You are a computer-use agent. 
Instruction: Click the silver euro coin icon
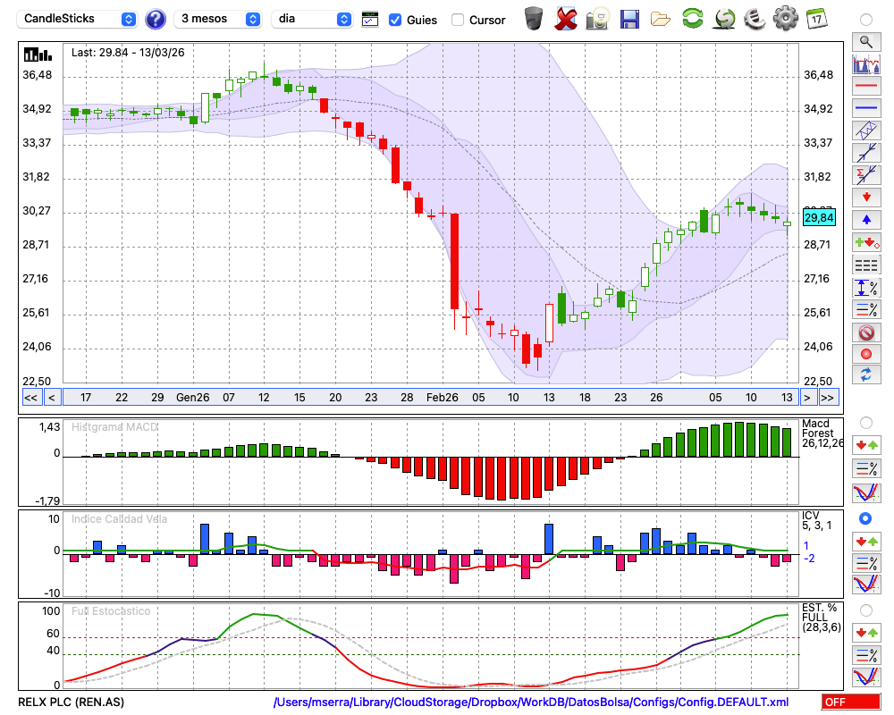(x=755, y=19)
